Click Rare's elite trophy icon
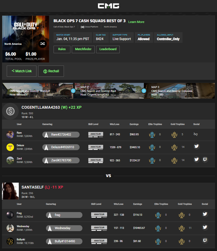The width and height of the screenshot is (217, 251). pos(152,135)
